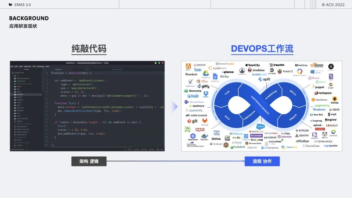Click the EMAS 3.0 bird logo
The height and width of the screenshot is (198, 352).
[10, 5]
